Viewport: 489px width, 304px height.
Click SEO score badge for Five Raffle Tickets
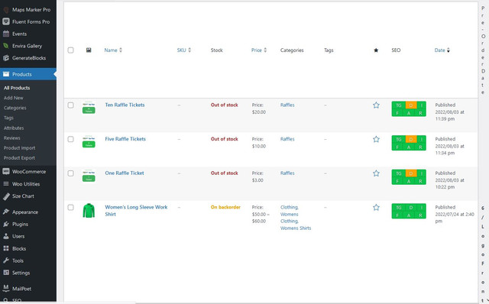coord(409,143)
